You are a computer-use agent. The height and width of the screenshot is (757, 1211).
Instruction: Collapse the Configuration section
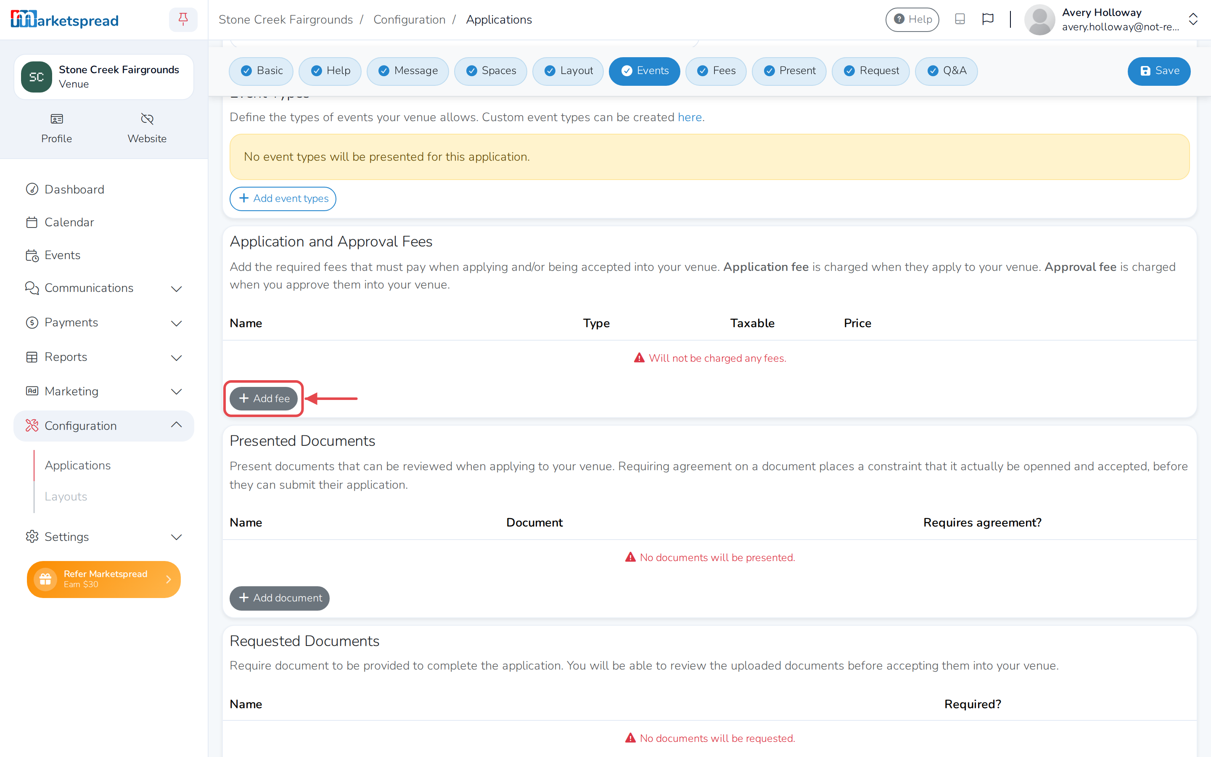point(103,426)
